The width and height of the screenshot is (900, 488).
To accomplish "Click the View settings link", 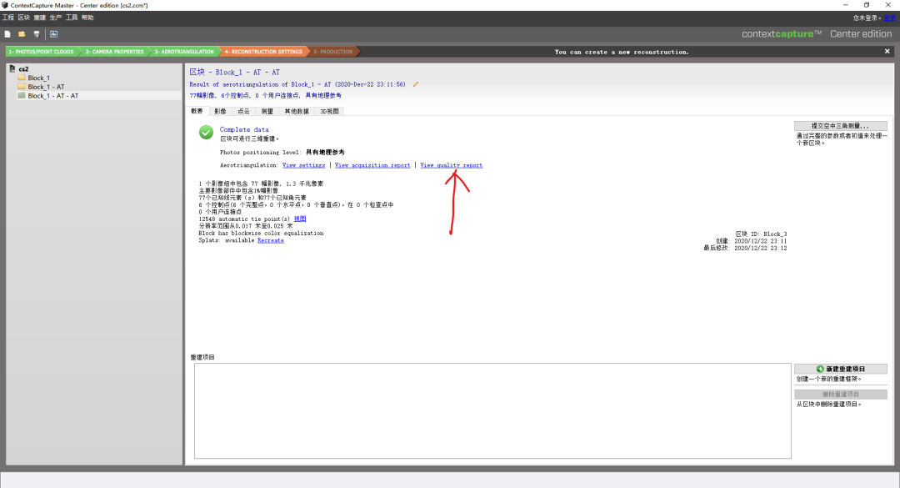I will 303,165.
